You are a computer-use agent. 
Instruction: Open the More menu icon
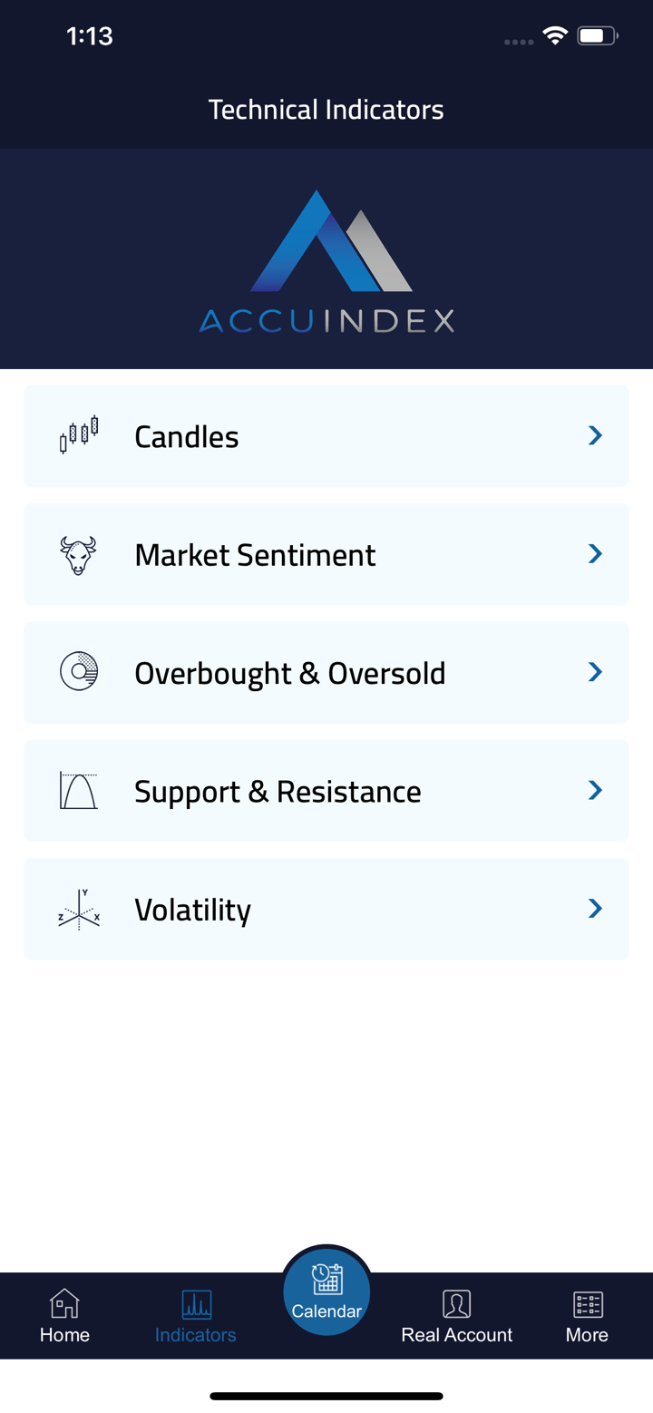(x=587, y=1304)
